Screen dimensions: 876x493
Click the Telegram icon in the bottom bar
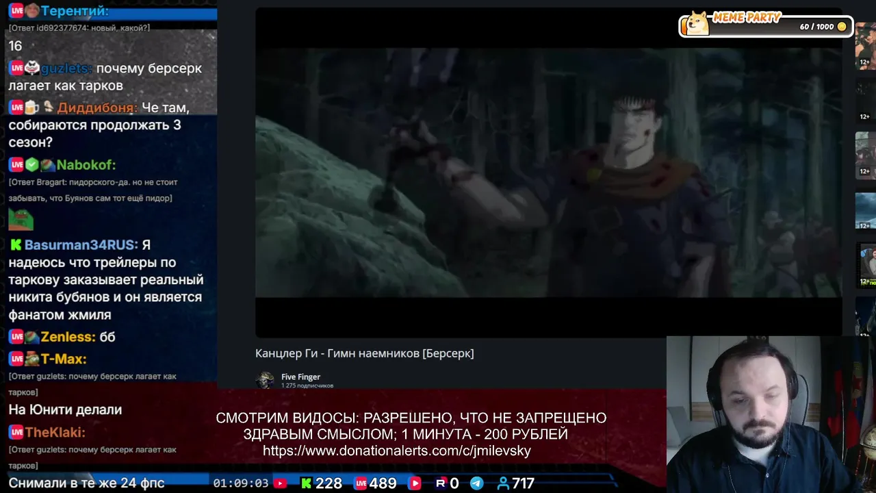pyautogui.click(x=477, y=483)
